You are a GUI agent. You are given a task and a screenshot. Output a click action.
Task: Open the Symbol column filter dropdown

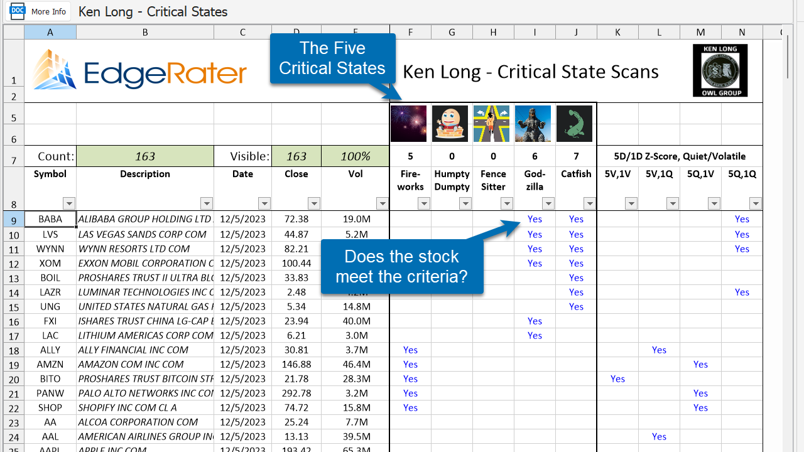69,203
